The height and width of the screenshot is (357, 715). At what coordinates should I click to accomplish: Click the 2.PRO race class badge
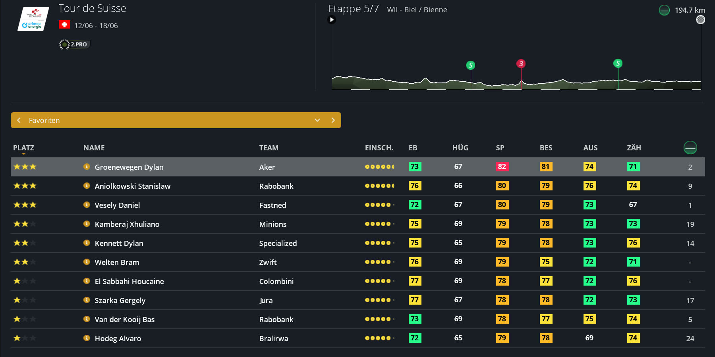click(x=74, y=44)
